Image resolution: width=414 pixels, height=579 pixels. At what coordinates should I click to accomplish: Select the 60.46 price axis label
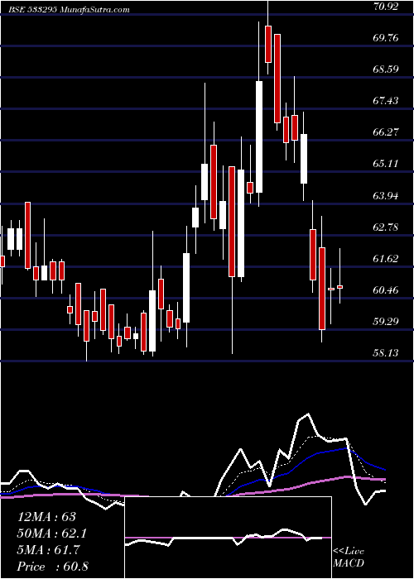click(x=386, y=289)
